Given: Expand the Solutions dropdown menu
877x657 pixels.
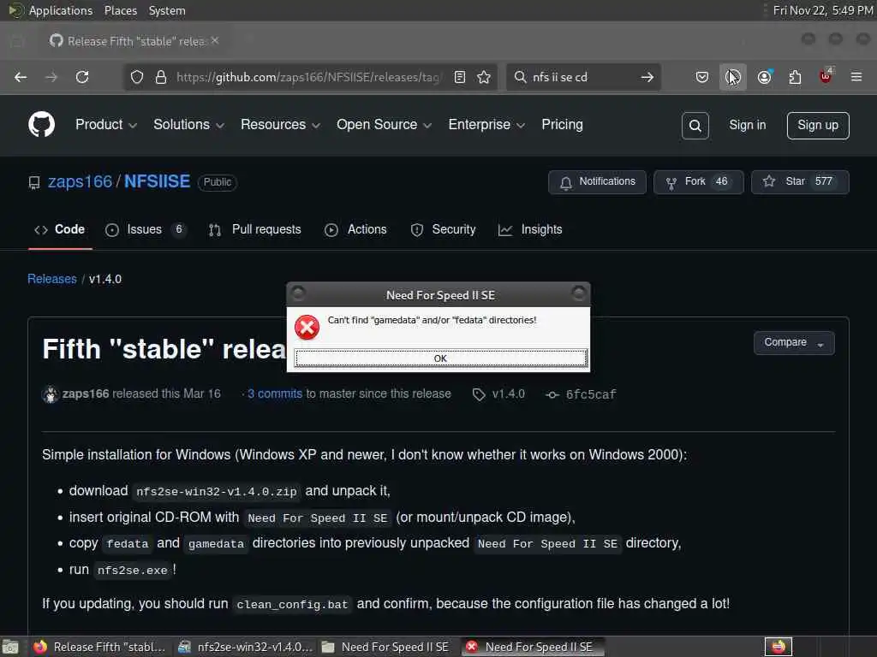Looking at the screenshot, I should tap(188, 125).
